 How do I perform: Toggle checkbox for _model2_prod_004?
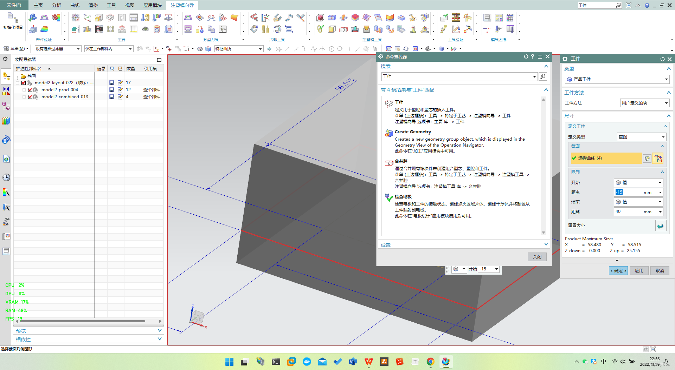(30, 90)
